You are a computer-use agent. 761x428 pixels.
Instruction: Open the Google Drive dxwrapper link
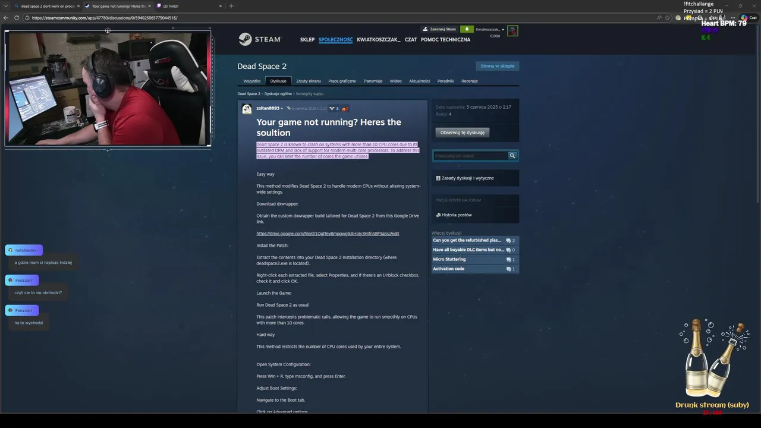point(328,234)
